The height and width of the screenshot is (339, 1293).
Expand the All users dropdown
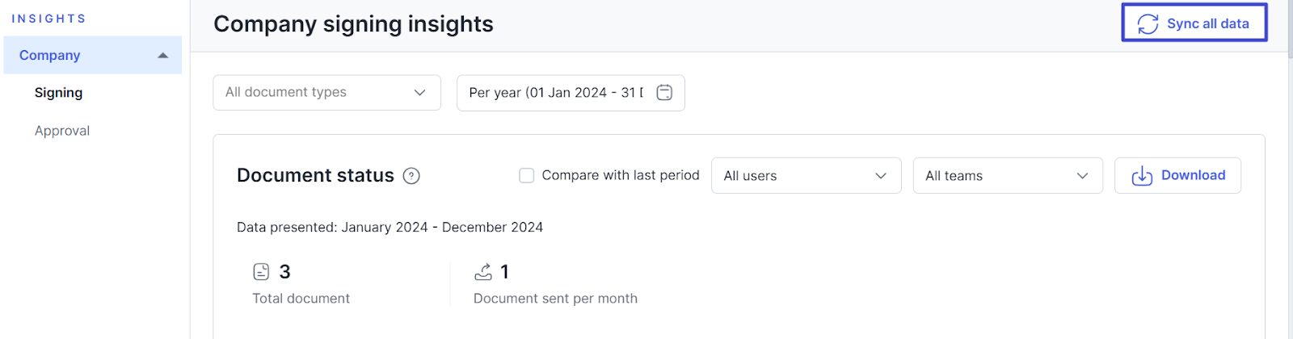(x=806, y=176)
